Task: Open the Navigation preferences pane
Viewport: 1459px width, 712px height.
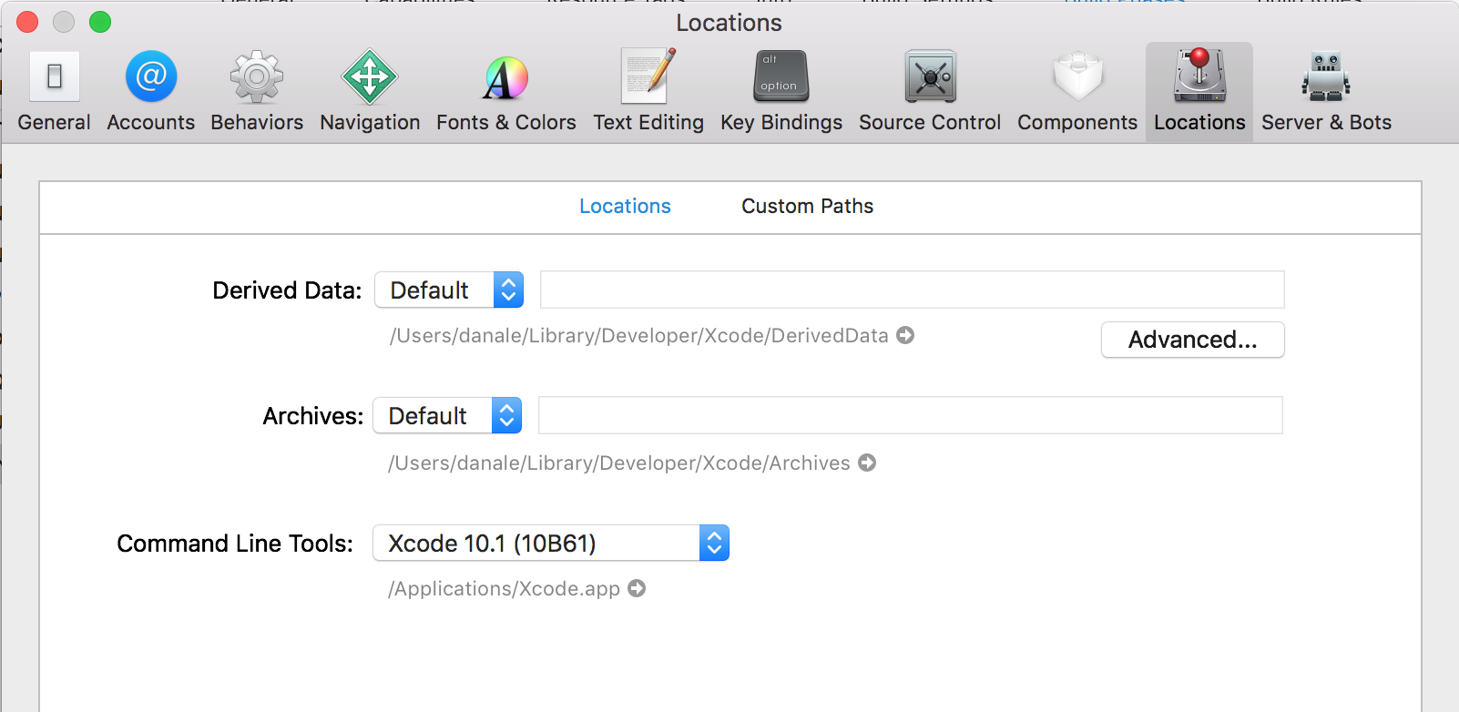Action: click(370, 92)
